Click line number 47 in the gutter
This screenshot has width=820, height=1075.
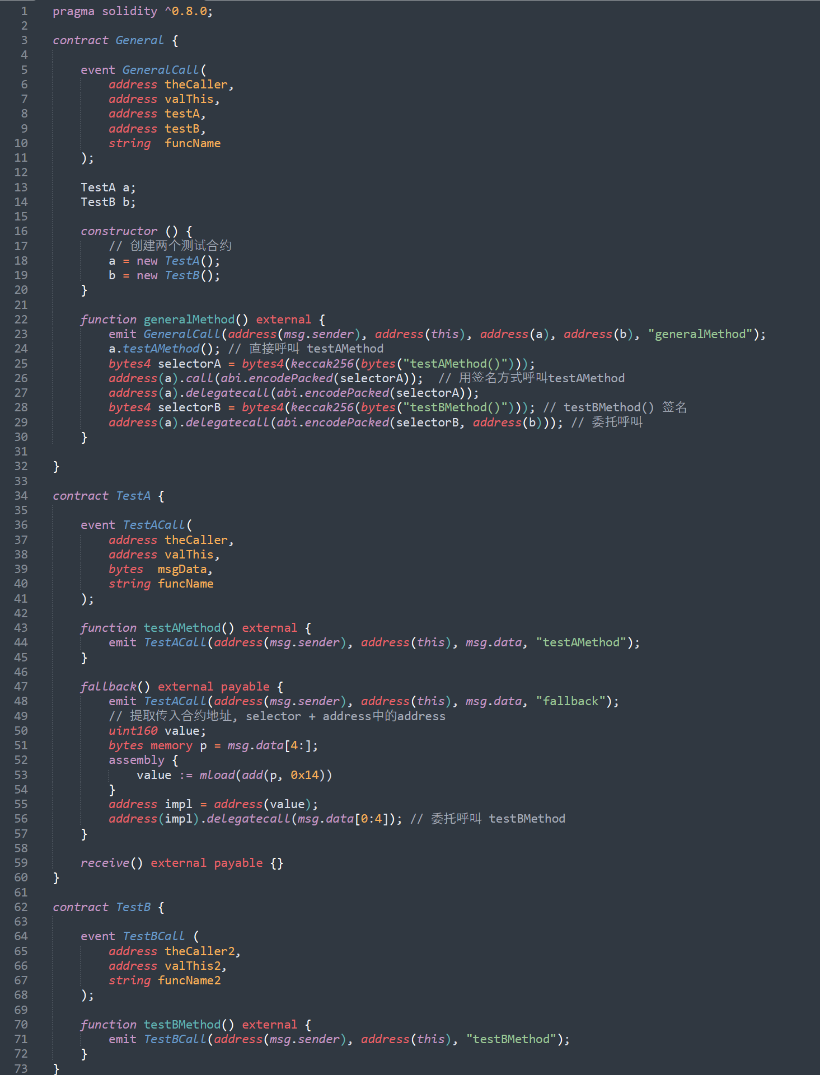pos(21,687)
